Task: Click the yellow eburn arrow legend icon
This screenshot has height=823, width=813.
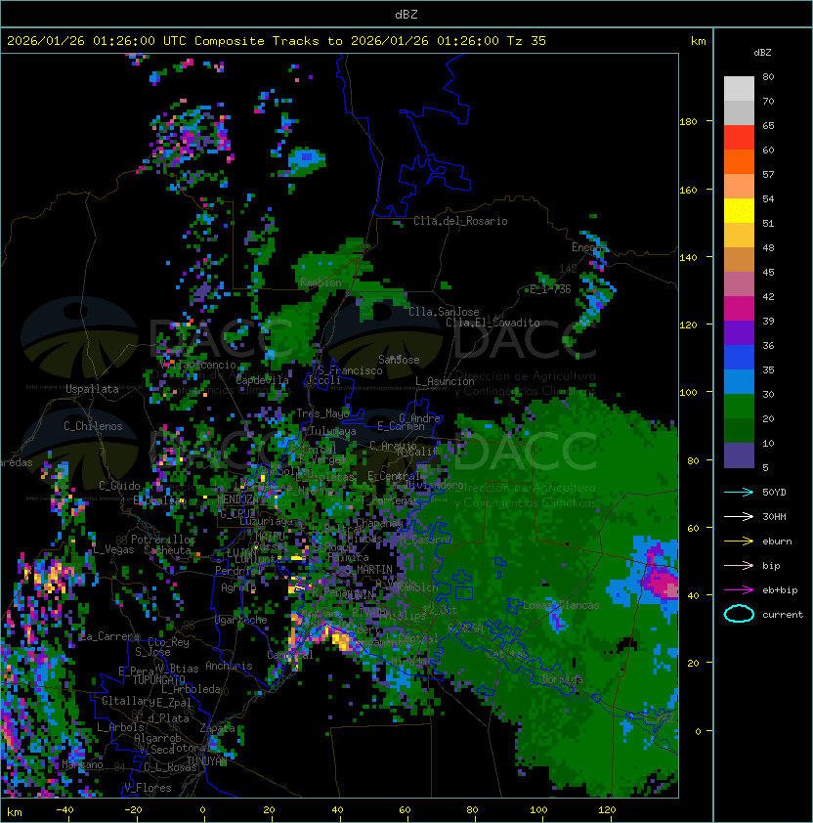Action: pyautogui.click(x=739, y=541)
